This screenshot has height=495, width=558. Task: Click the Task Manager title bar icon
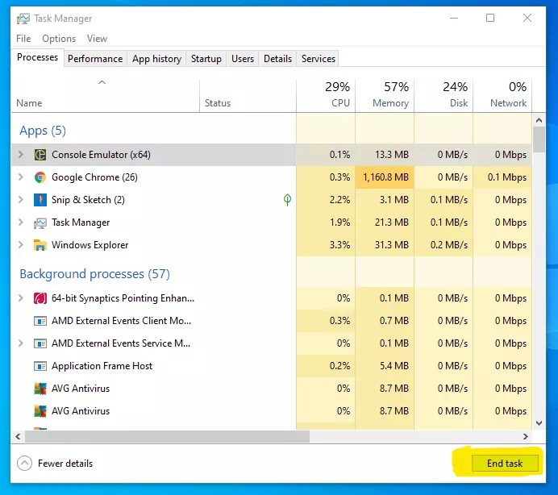[23, 19]
